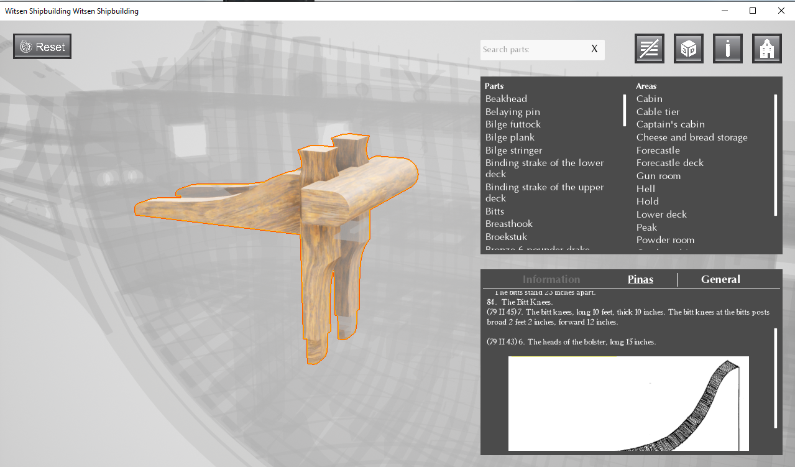Open the Powder room area
Image resolution: width=795 pixels, height=467 pixels.
665,240
